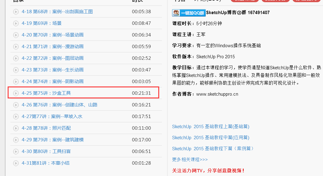Play lesson 4-20 第70讲 via its icon

(x=16, y=35)
